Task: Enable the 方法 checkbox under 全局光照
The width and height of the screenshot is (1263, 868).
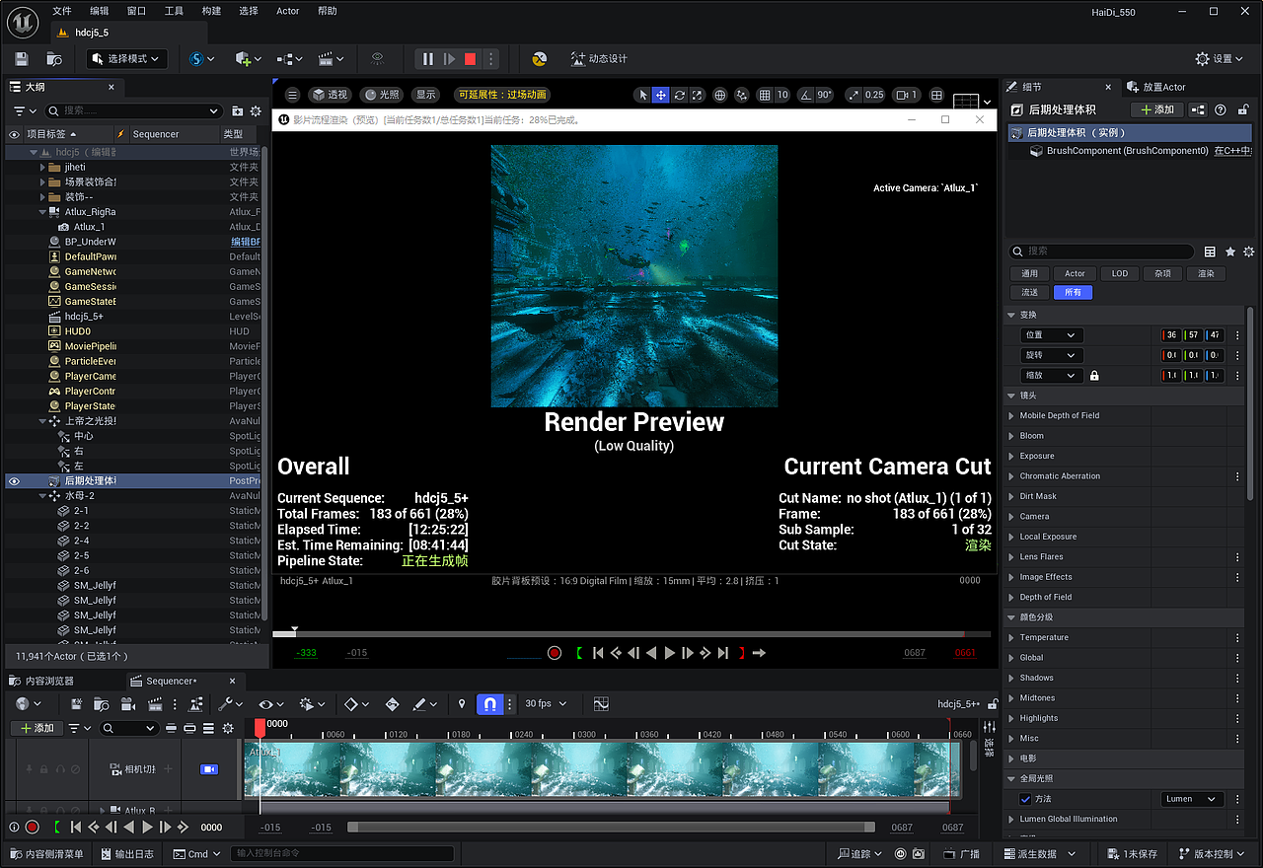Action: pos(1025,799)
